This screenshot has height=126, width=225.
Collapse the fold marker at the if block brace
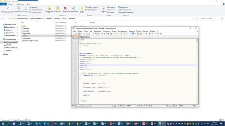(79, 79)
